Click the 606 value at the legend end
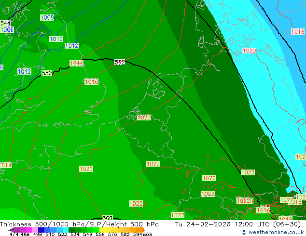 point(147,234)
